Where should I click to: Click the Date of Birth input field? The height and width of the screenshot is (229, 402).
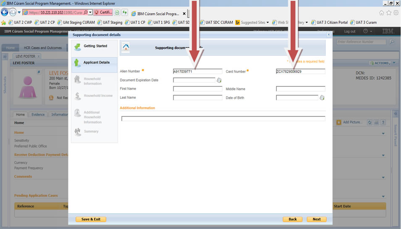point(297,97)
